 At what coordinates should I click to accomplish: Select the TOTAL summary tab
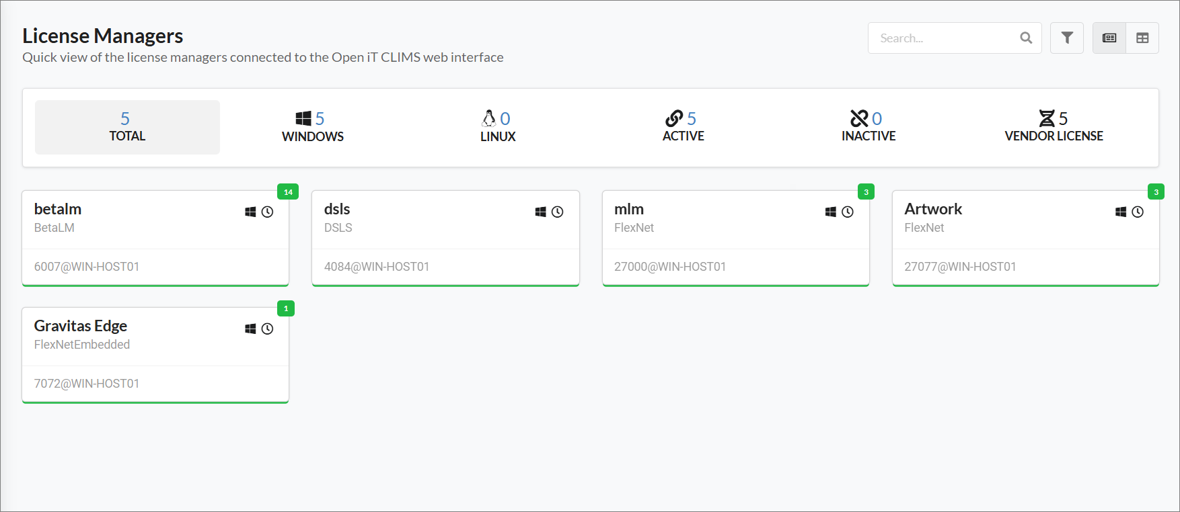(127, 127)
